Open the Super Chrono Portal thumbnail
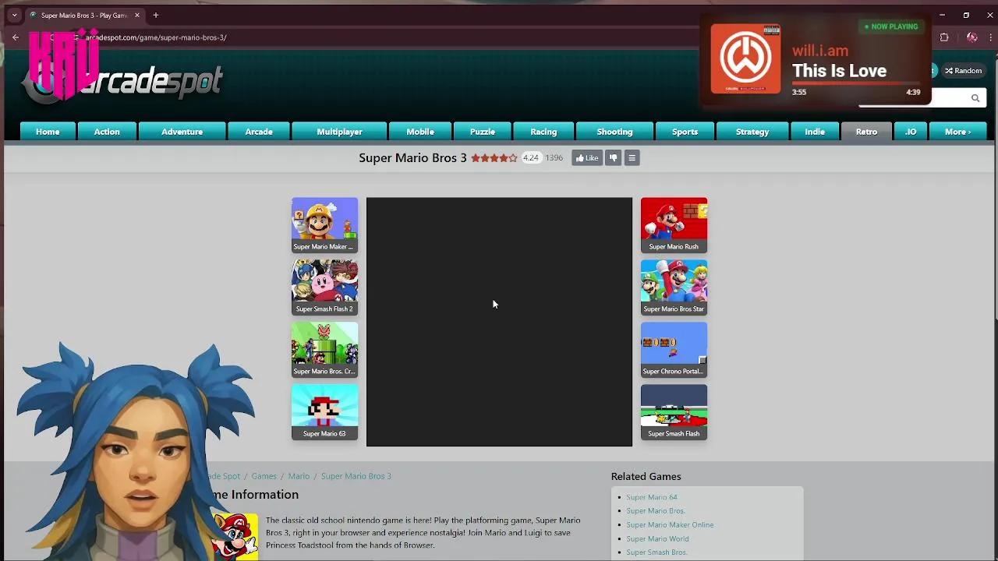The image size is (998, 561). (x=674, y=350)
